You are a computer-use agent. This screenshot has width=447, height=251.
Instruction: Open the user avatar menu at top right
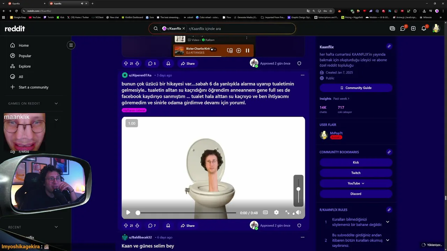point(436,29)
